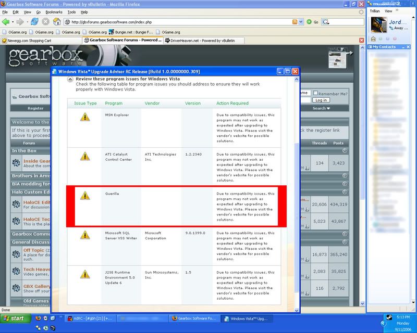
Task: Click the forum status icon beside GBX Gallery
Action: (16, 288)
